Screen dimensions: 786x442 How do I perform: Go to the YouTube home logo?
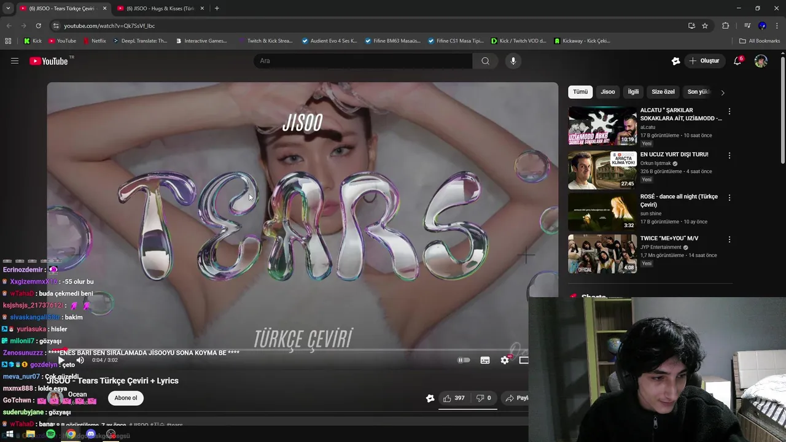pos(49,61)
